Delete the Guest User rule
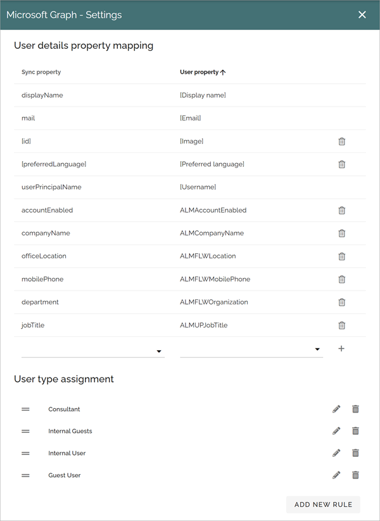Image resolution: width=380 pixels, height=521 pixels. click(x=355, y=475)
